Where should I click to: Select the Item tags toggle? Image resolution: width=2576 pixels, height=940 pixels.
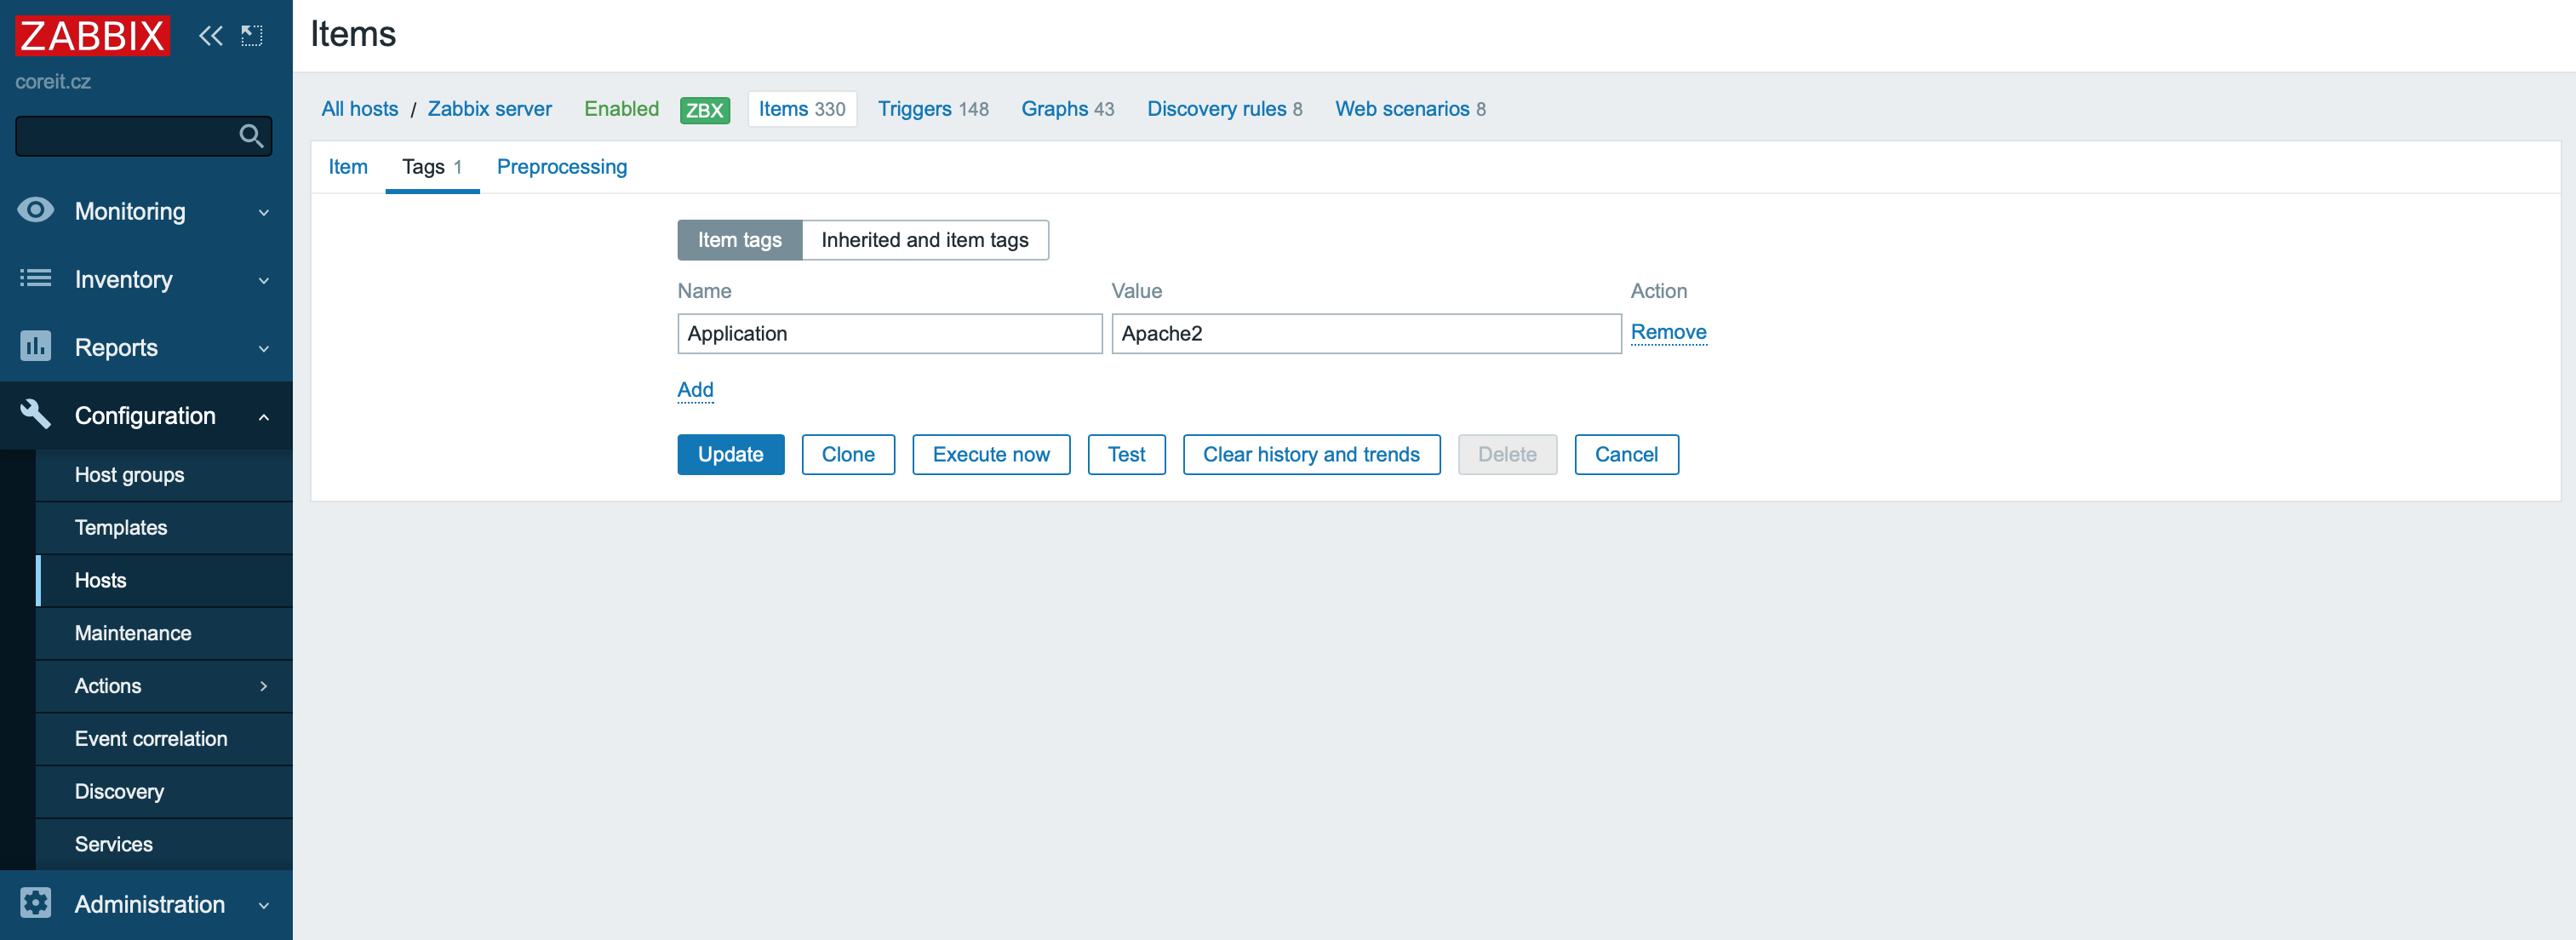point(739,240)
